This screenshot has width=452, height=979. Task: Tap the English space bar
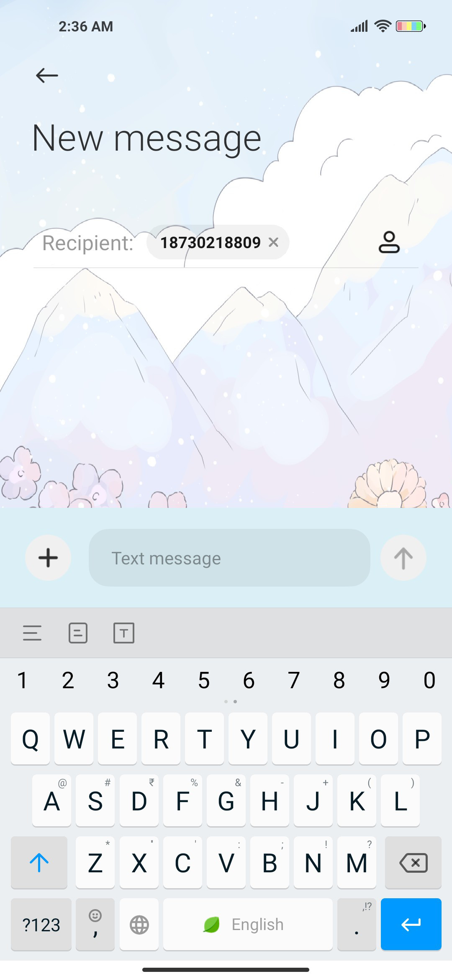248,924
